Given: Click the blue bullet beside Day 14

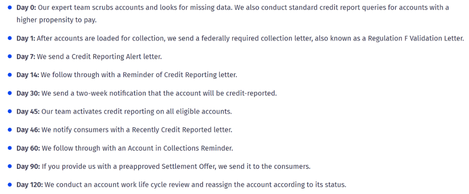Looking at the screenshot, I should tap(10, 75).
